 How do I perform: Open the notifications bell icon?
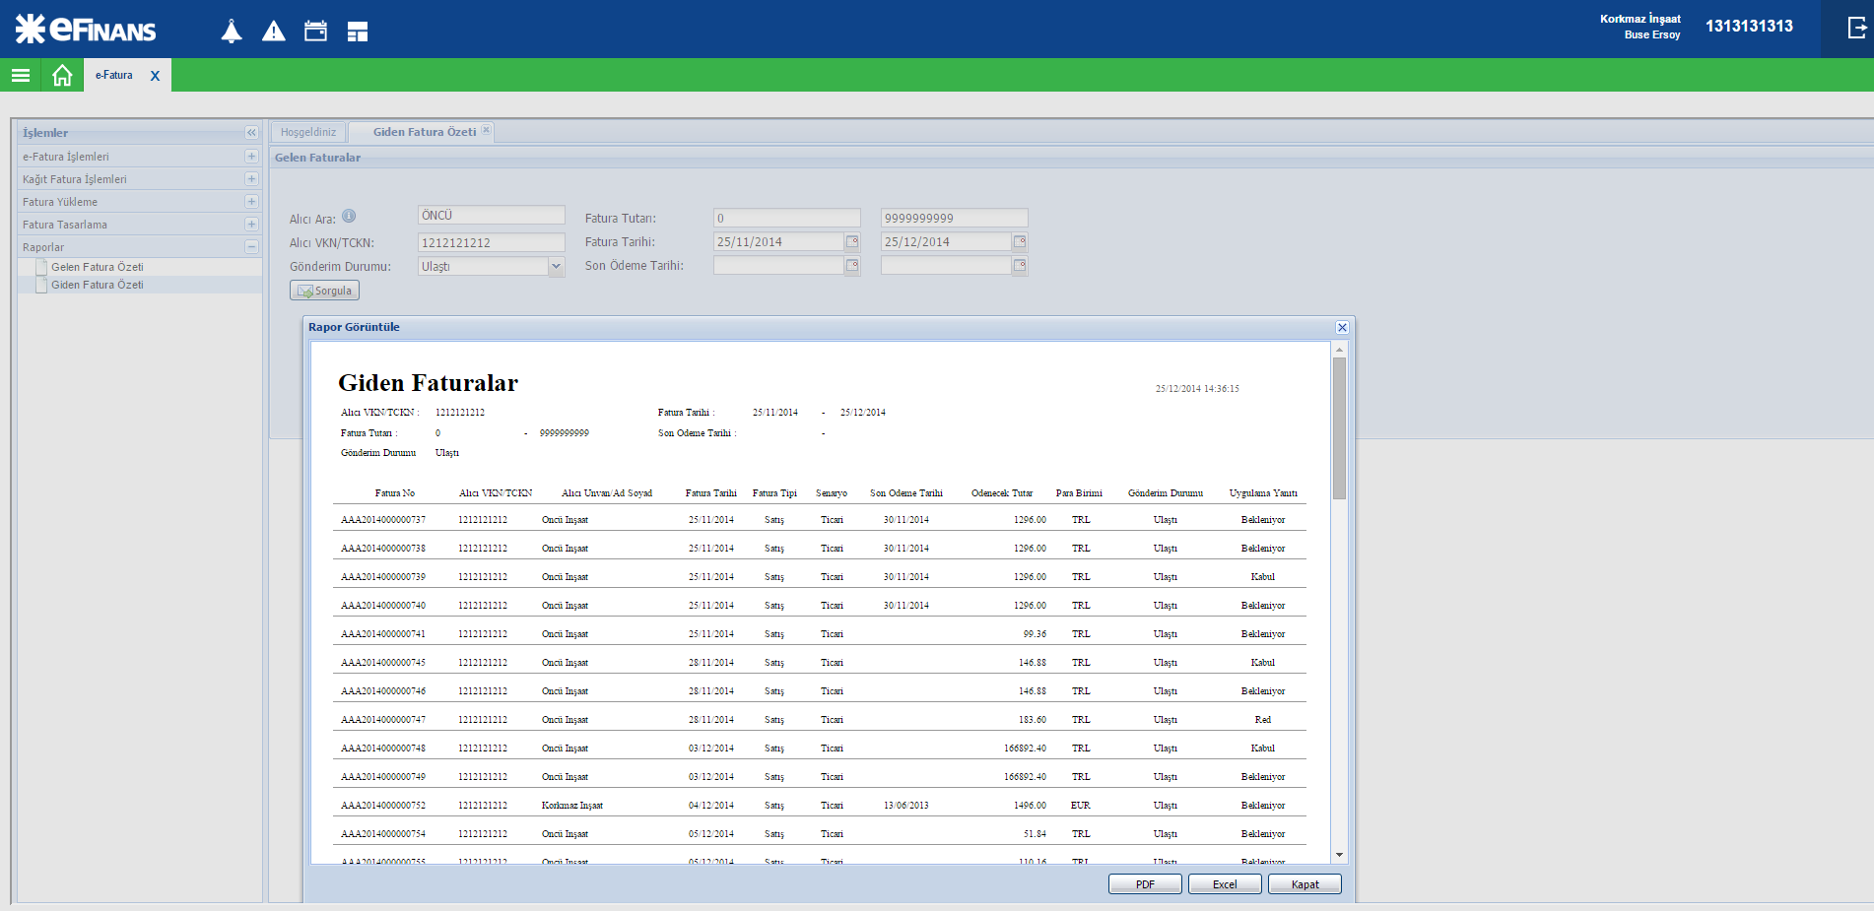232,32
